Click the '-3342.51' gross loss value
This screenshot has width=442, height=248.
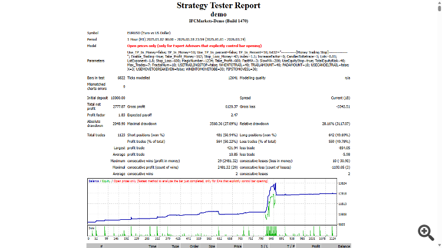click(343, 106)
